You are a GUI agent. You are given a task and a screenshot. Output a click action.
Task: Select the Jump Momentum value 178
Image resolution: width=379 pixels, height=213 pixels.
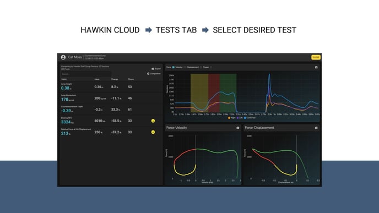(x=64, y=100)
